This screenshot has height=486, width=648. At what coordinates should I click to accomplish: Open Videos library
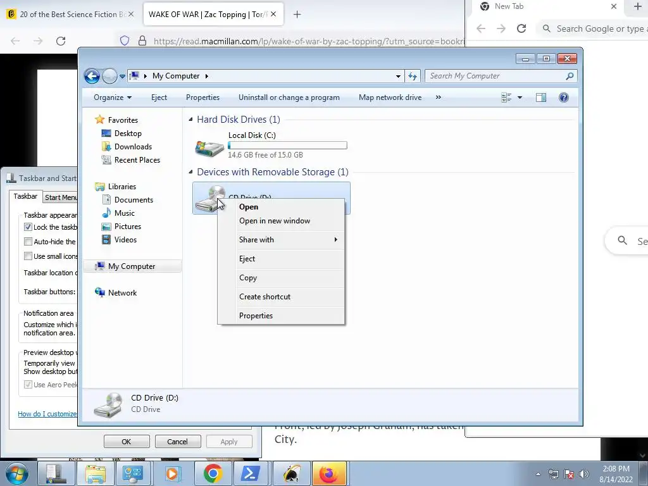[125, 240]
